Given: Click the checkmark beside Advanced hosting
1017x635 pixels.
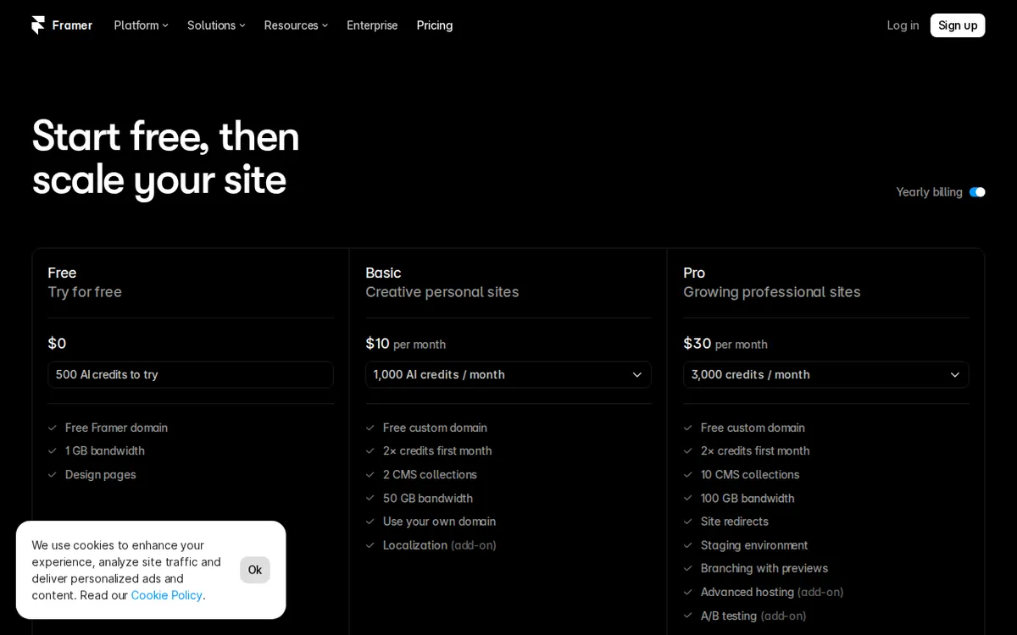Looking at the screenshot, I should pyautogui.click(x=688, y=593).
